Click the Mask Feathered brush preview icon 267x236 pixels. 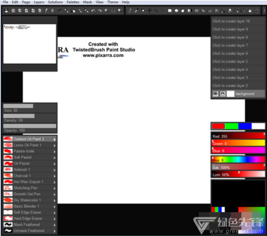(8, 225)
